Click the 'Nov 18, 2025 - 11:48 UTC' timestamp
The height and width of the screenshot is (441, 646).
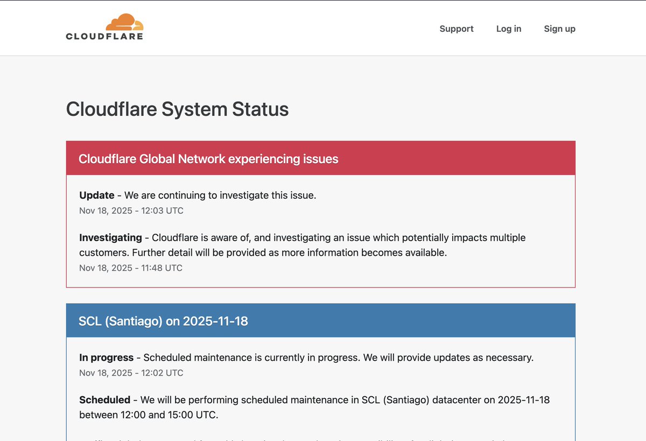(x=131, y=268)
